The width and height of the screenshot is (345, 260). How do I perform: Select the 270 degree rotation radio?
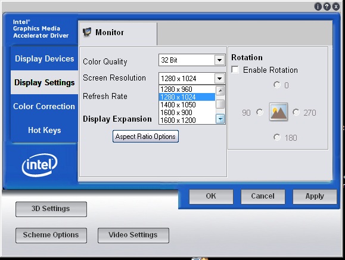pyautogui.click(x=296, y=112)
